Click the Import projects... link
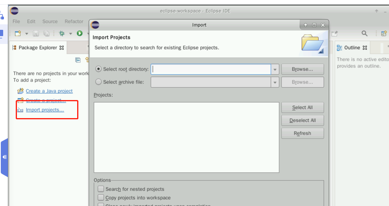 (45, 110)
